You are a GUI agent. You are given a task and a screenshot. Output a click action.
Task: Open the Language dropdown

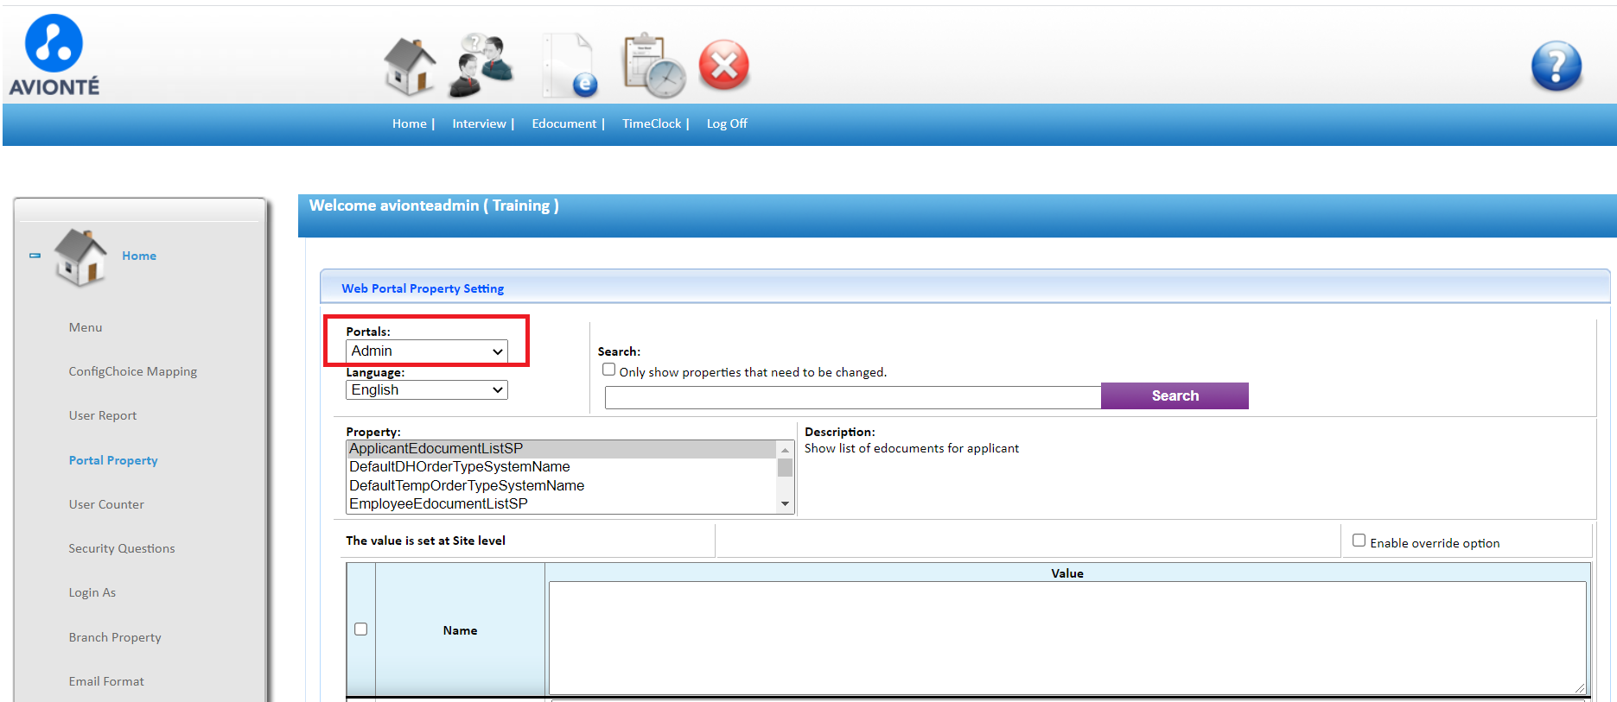click(427, 389)
